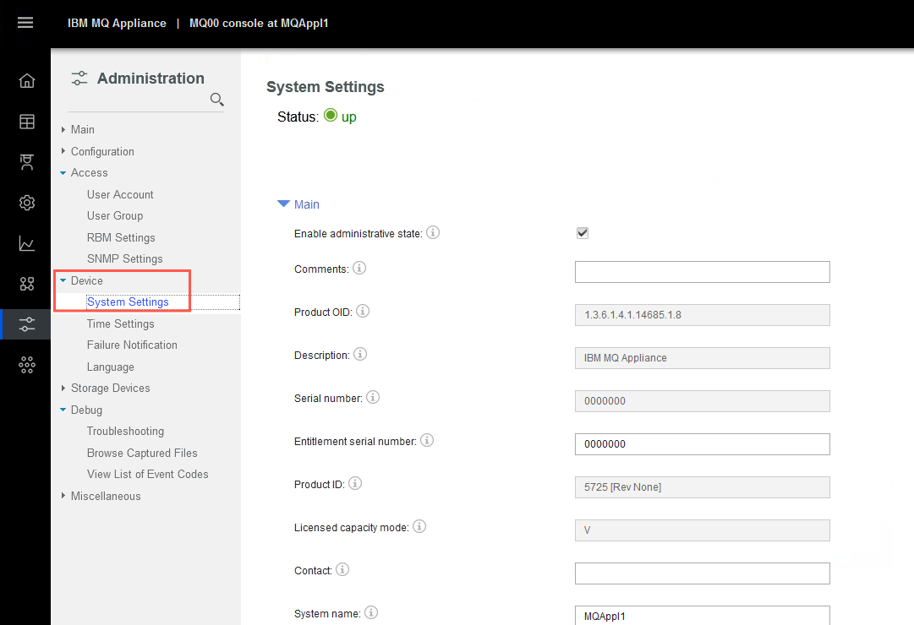Expand the Configuration tree node
Screen dimensions: 914x625
(63, 151)
